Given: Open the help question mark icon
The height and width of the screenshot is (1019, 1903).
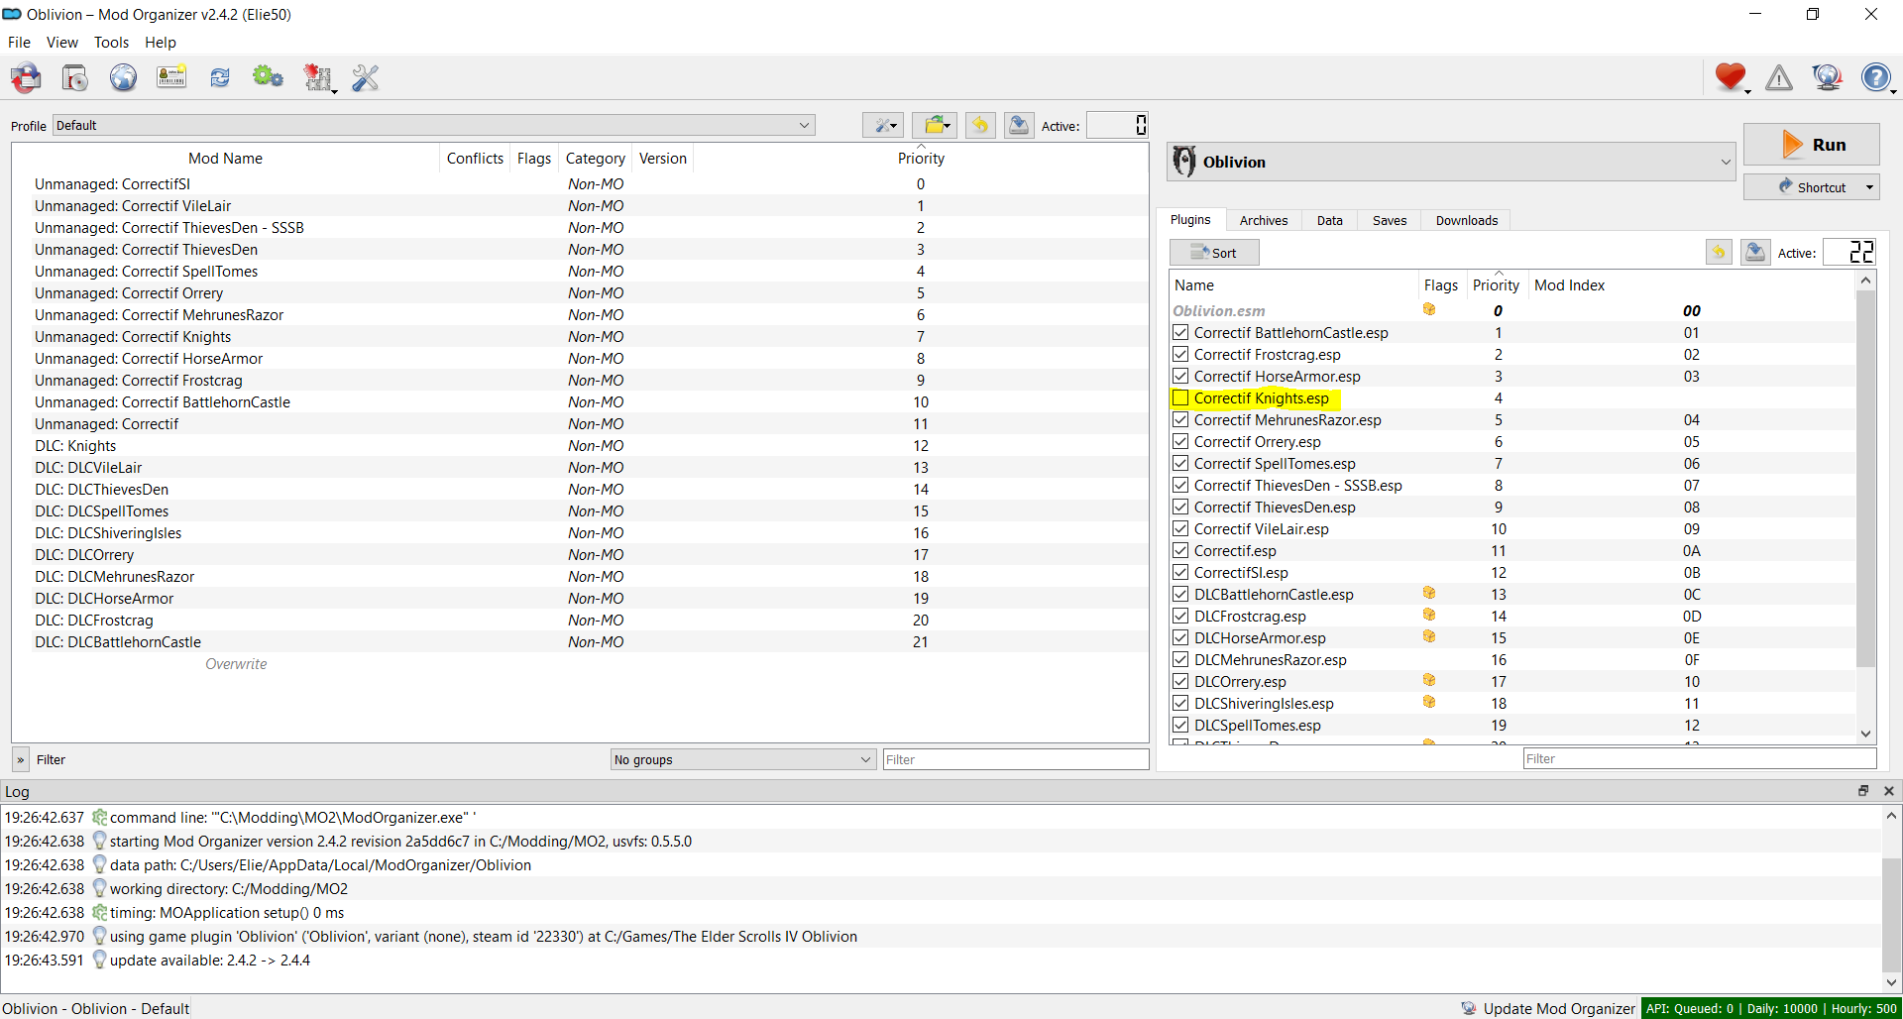Looking at the screenshot, I should pyautogui.click(x=1876, y=77).
